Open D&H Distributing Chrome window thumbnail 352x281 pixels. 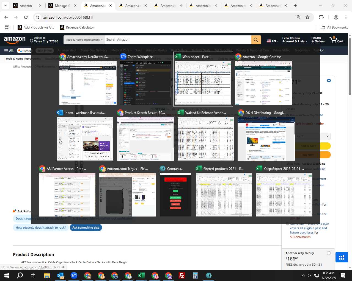point(266,135)
